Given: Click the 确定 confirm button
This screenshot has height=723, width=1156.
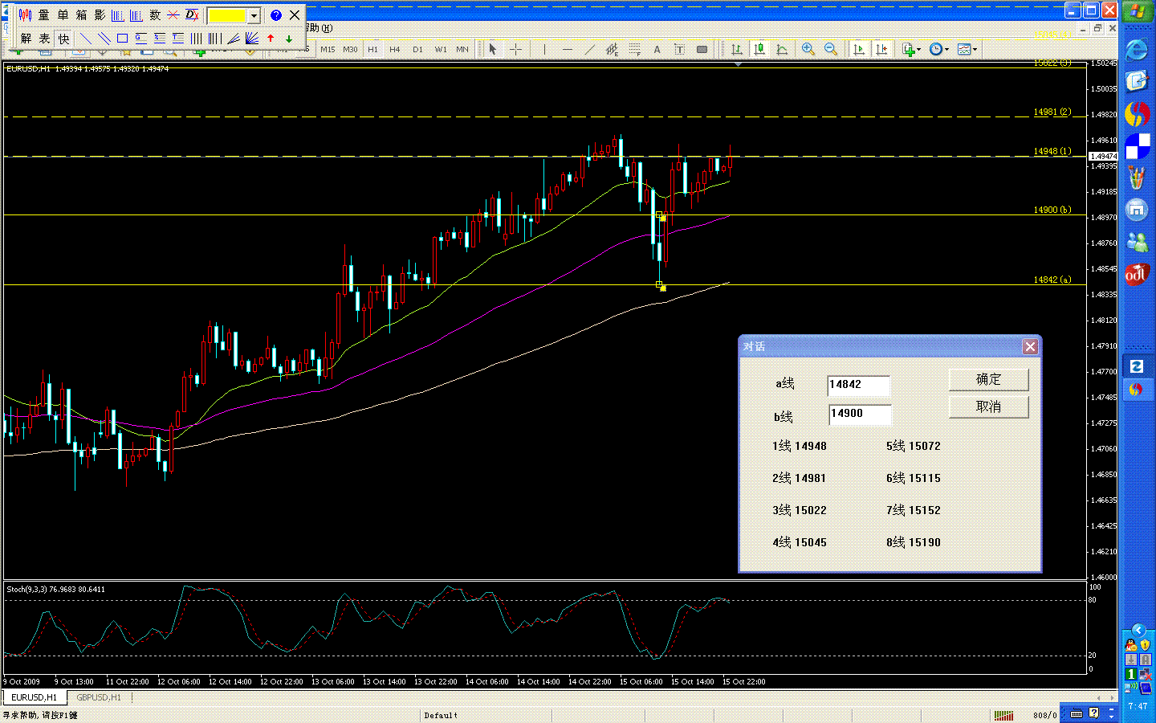Looking at the screenshot, I should pyautogui.click(x=988, y=379).
